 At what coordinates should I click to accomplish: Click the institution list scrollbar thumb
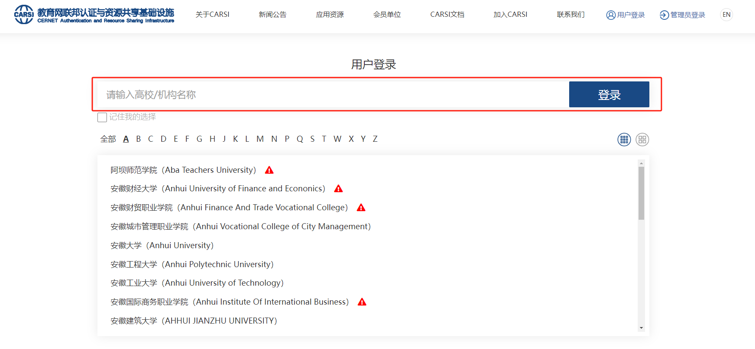tap(641, 193)
